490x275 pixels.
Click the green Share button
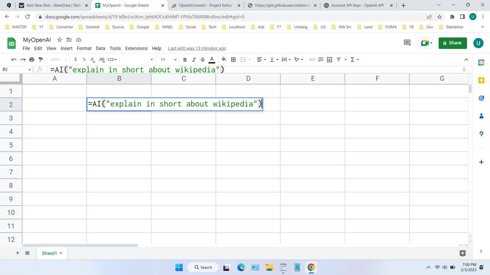coord(452,43)
